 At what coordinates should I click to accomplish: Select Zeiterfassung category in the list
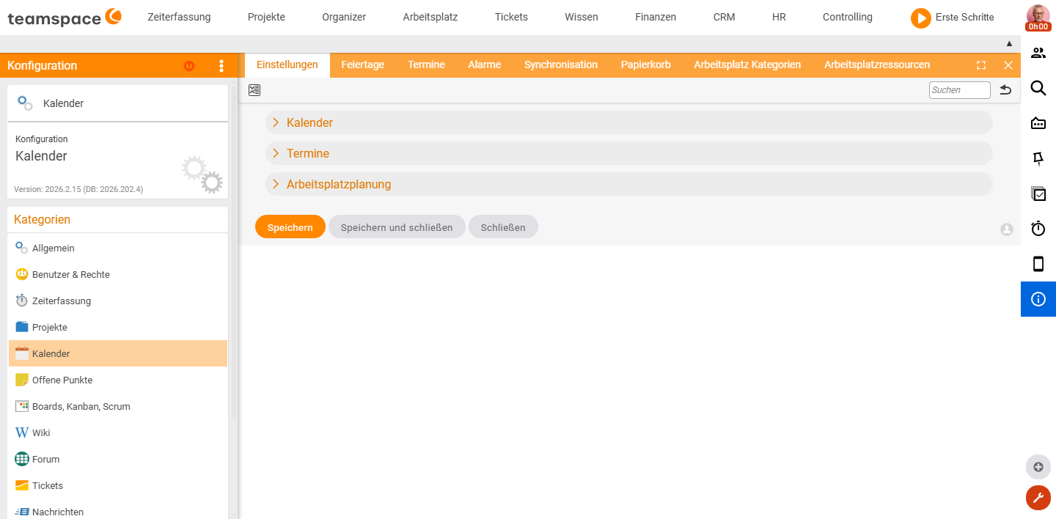click(118, 301)
